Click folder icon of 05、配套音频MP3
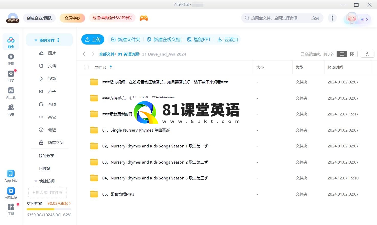Screen dimensions: 377x225 click(94, 194)
